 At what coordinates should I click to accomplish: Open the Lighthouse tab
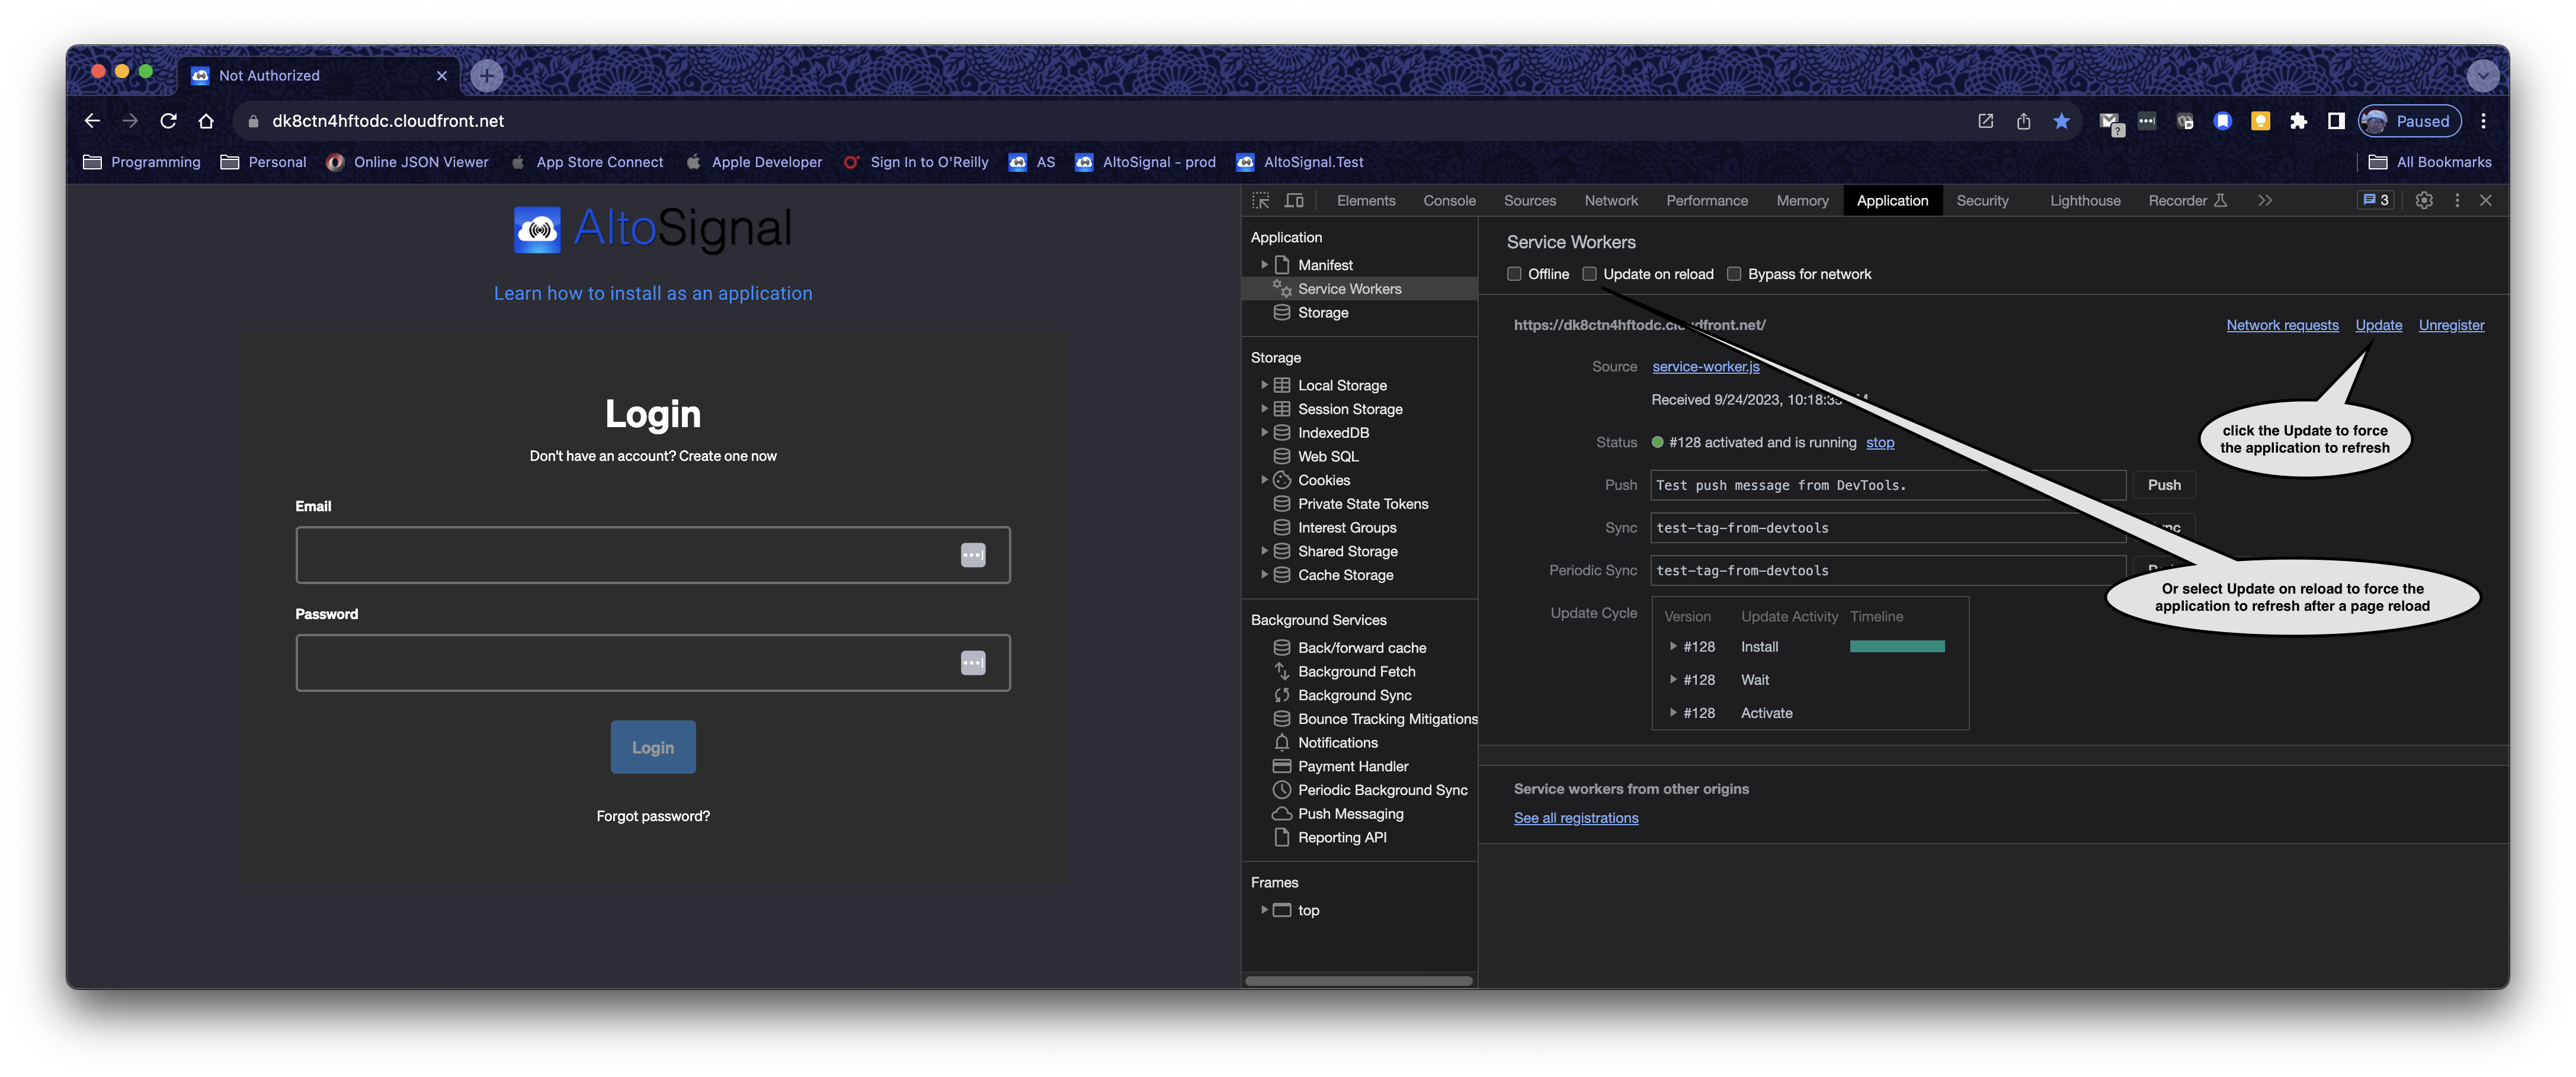pyautogui.click(x=2085, y=201)
